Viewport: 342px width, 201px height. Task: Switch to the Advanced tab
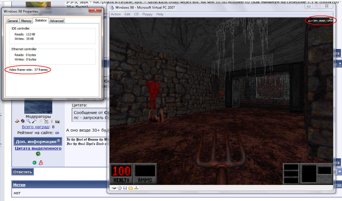[x=57, y=21]
